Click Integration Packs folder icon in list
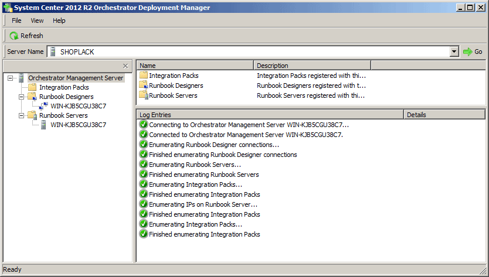The image size is (489, 277). 144,75
